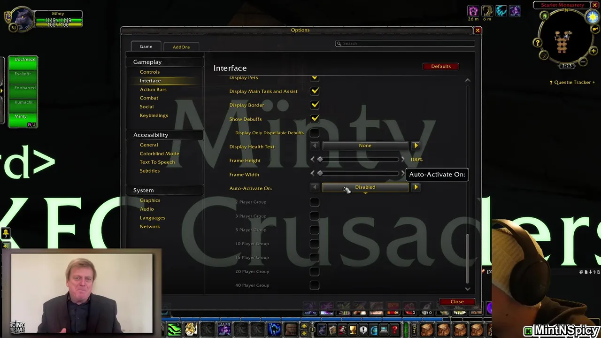Image resolution: width=601 pixels, height=338 pixels.
Task: Open Keybindings settings category
Action: [x=154, y=115]
